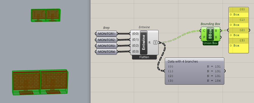Click the data panel's right output grip
The image size is (254, 103).
pos(225,71)
